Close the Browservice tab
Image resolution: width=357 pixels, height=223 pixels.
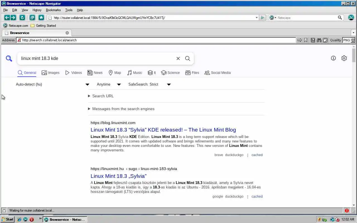pyautogui.click(x=67, y=33)
